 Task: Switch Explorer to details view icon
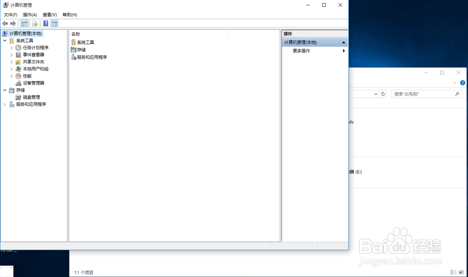(453, 272)
